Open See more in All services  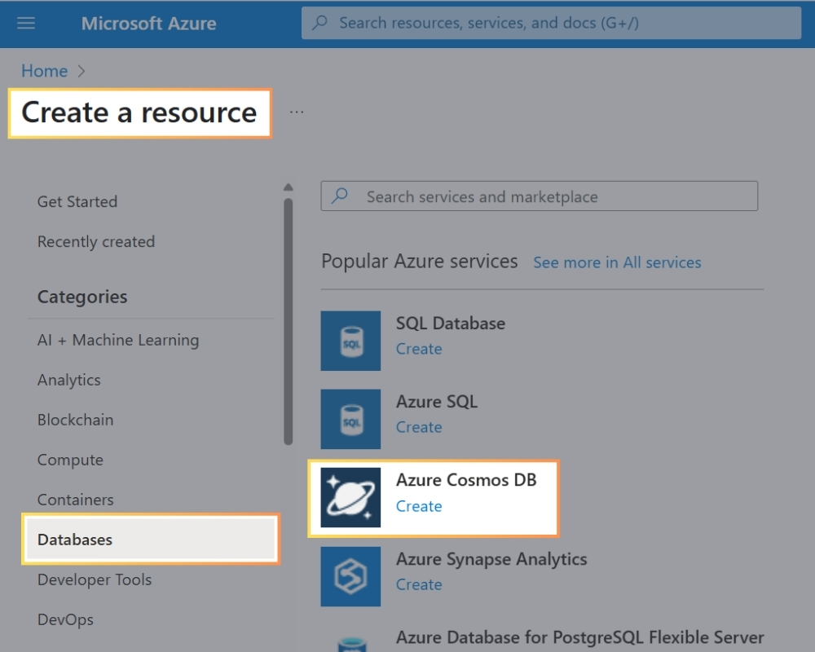[617, 262]
